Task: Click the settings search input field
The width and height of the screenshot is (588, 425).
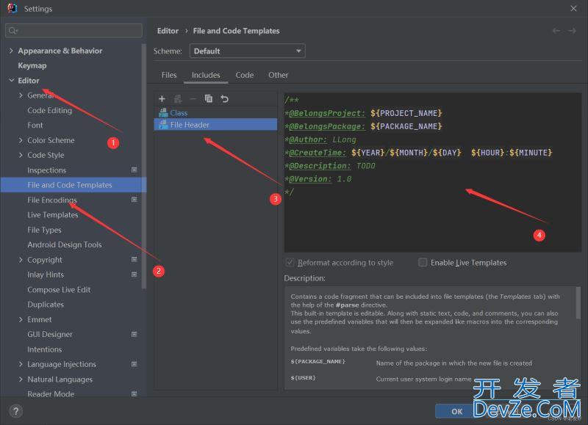Action: [x=74, y=30]
